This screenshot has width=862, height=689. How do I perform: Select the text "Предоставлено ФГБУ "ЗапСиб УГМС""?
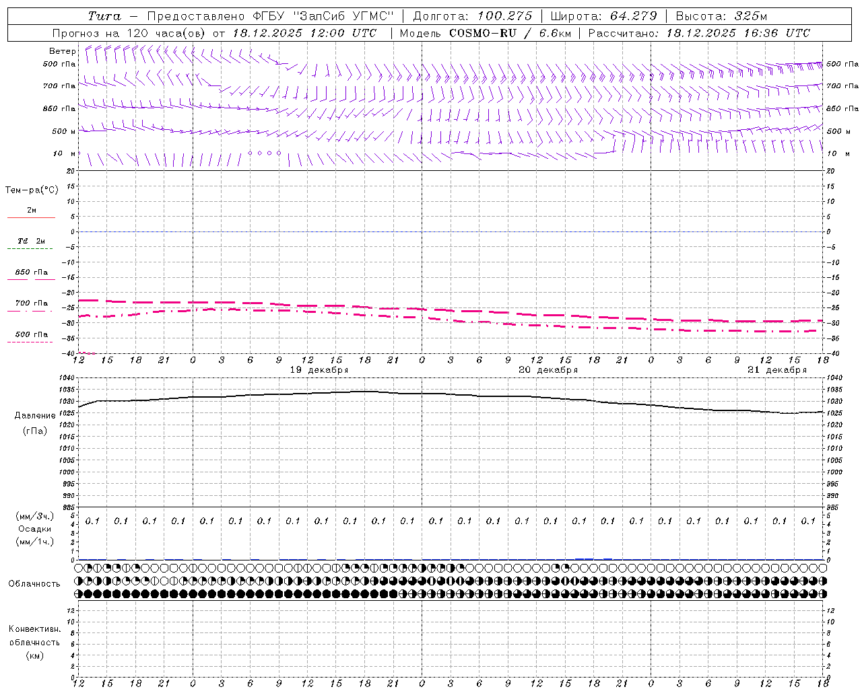pyautogui.click(x=270, y=16)
